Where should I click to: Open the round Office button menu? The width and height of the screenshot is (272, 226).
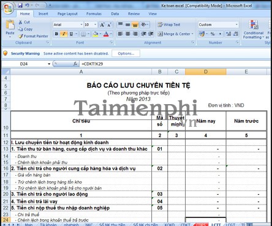pyautogui.click(x=8, y=8)
